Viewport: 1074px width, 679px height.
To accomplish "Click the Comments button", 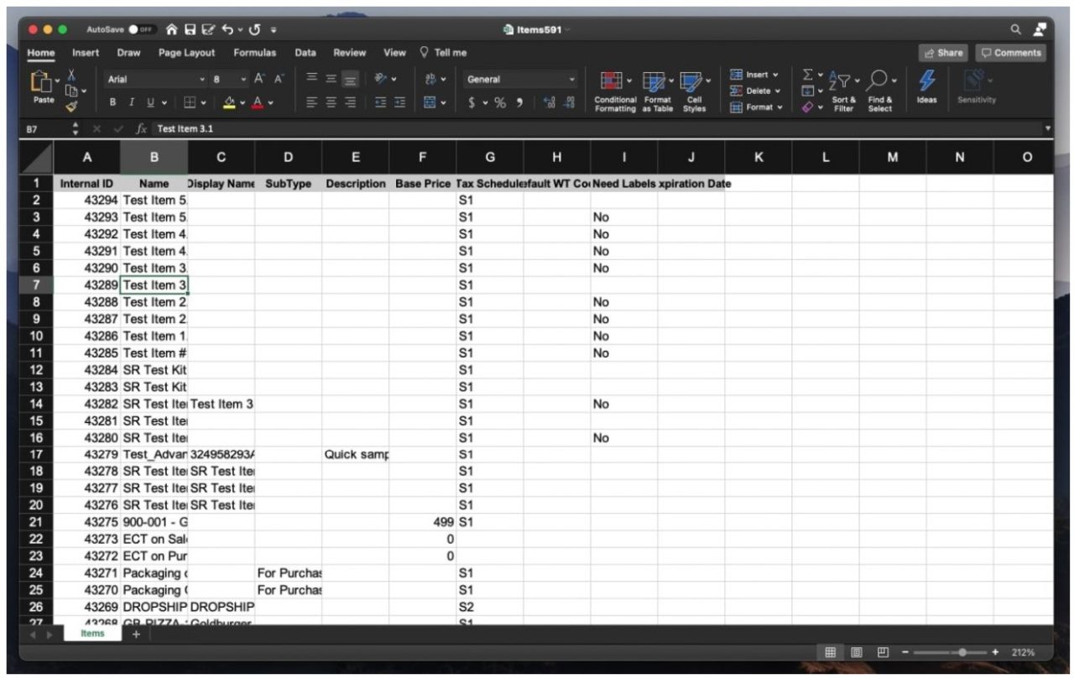I will click(x=1010, y=53).
